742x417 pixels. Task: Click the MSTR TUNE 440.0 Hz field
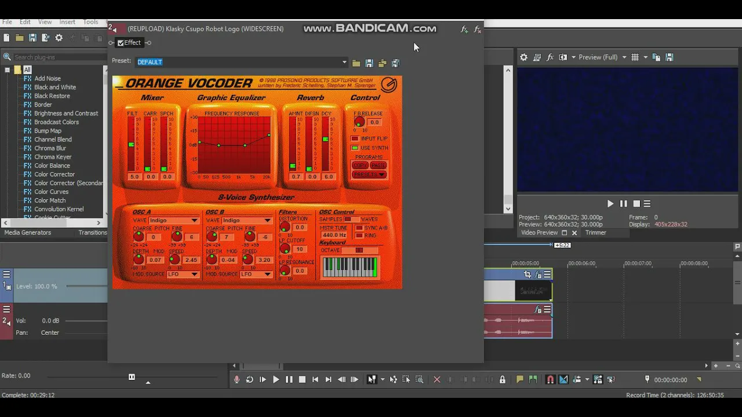click(334, 235)
